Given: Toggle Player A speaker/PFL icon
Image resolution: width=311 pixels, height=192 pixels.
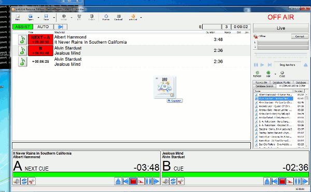Looking at the screenshot, I should [x=17, y=181].
